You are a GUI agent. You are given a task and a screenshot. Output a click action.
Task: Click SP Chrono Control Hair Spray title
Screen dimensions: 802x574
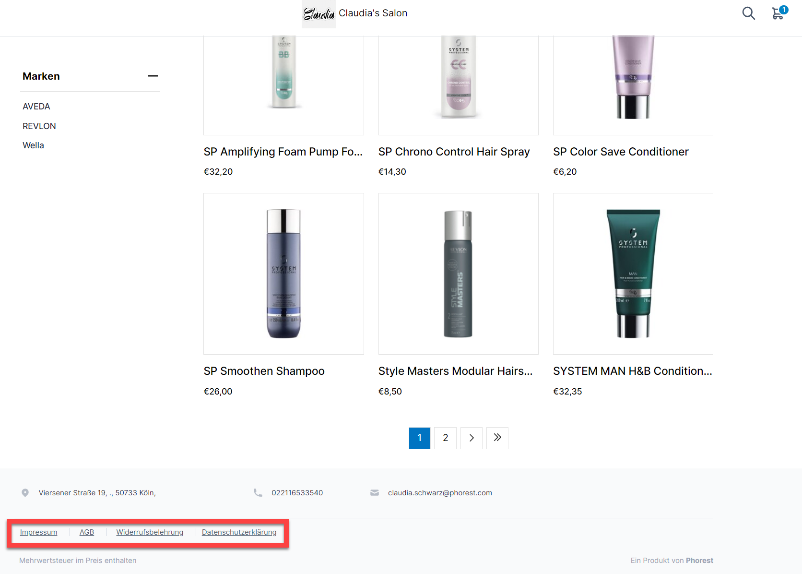[454, 152]
